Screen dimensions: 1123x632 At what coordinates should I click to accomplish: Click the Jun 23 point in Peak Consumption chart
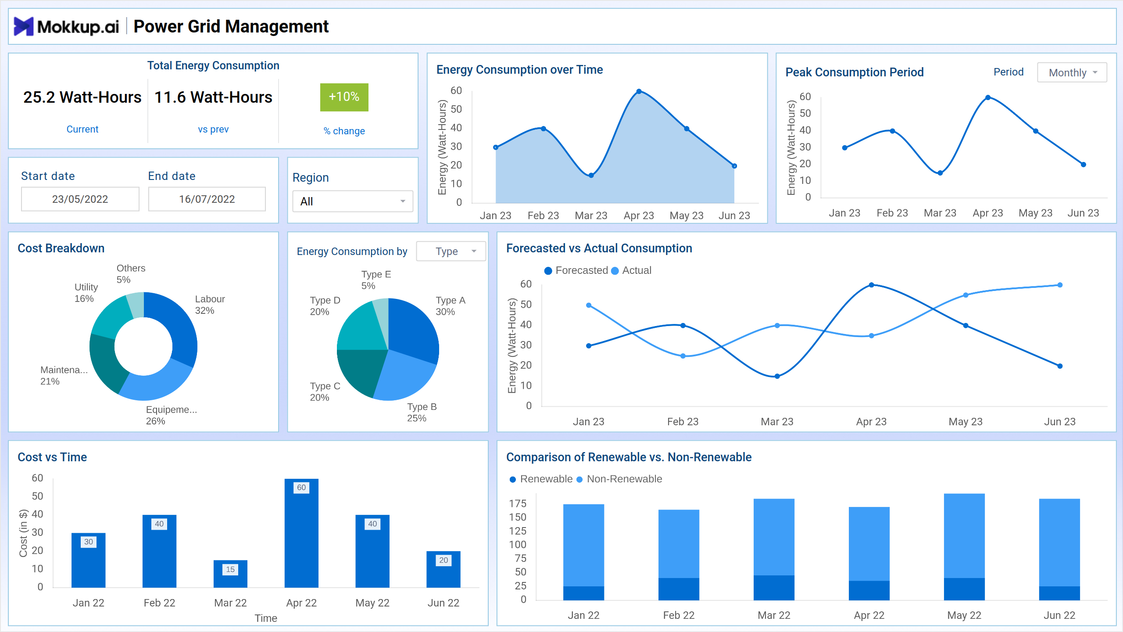(x=1084, y=165)
